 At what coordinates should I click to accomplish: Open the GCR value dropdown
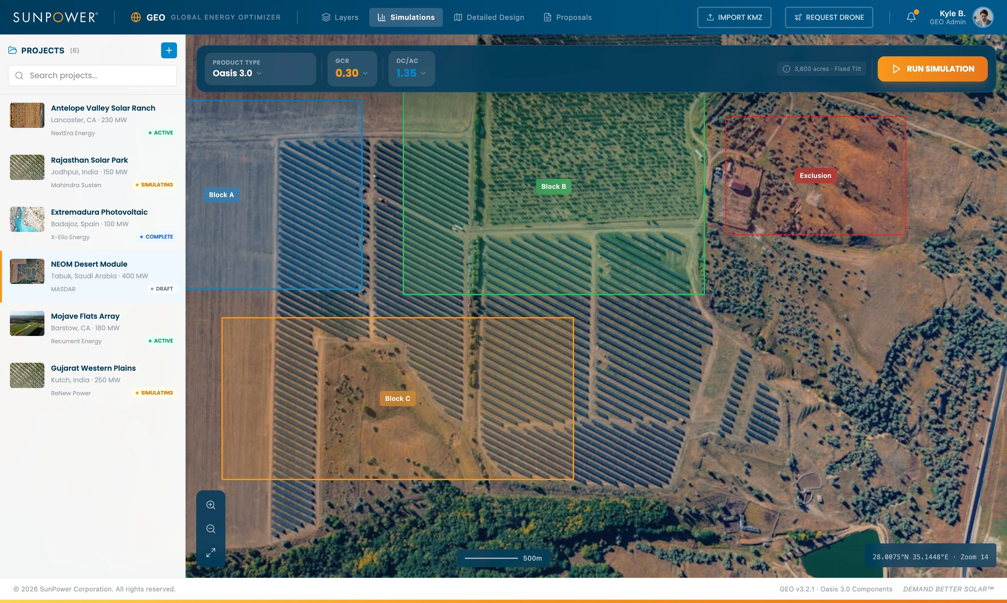[352, 69]
